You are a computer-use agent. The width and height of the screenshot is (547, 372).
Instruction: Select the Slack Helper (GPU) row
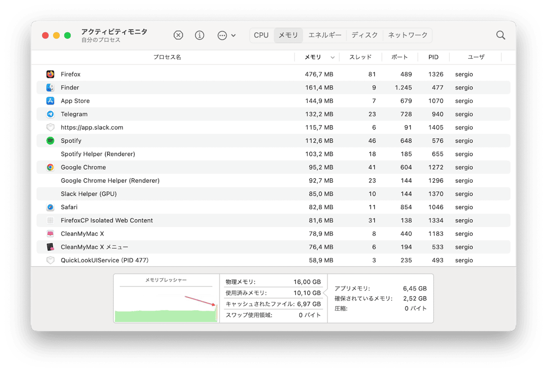(x=273, y=194)
